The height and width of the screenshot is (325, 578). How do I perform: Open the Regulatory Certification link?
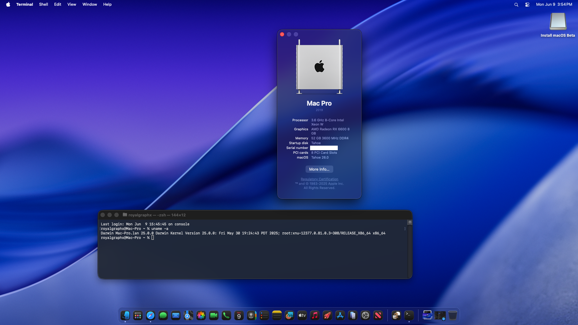click(319, 179)
